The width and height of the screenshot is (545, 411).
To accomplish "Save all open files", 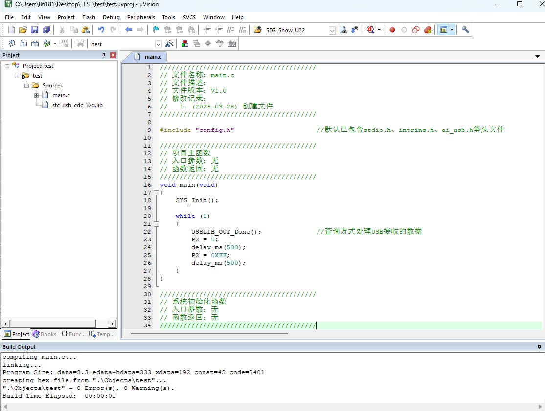I will [46, 30].
